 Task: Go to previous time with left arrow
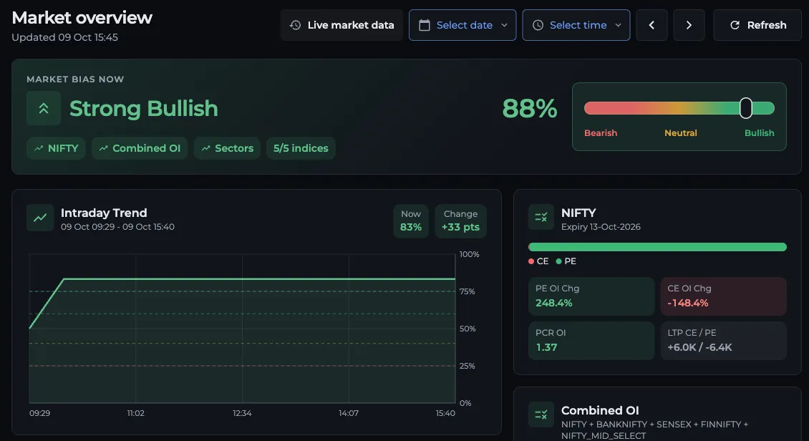pos(651,25)
